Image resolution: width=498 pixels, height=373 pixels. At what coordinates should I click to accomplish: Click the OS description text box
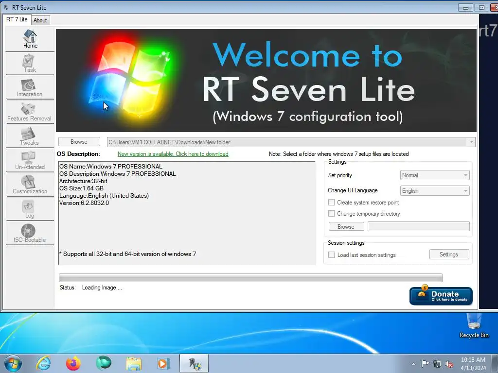pyautogui.click(x=187, y=213)
